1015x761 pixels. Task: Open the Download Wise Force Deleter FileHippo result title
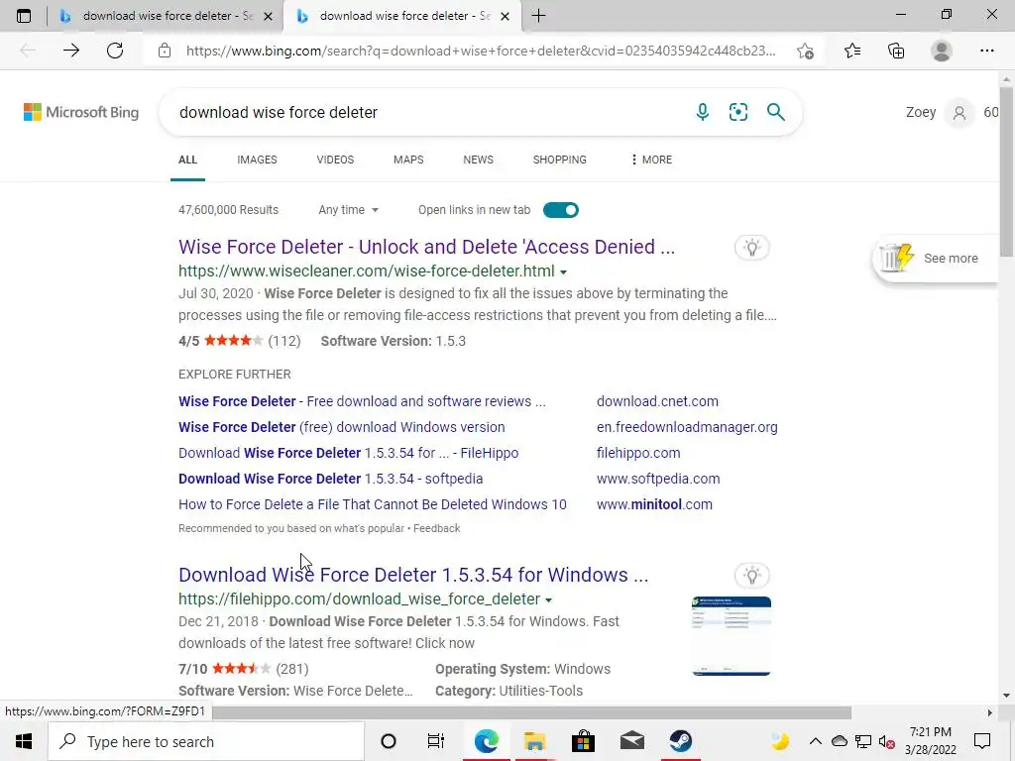coord(413,575)
